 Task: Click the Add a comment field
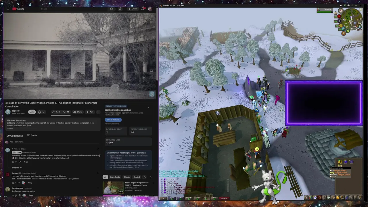pyautogui.click(x=54, y=142)
